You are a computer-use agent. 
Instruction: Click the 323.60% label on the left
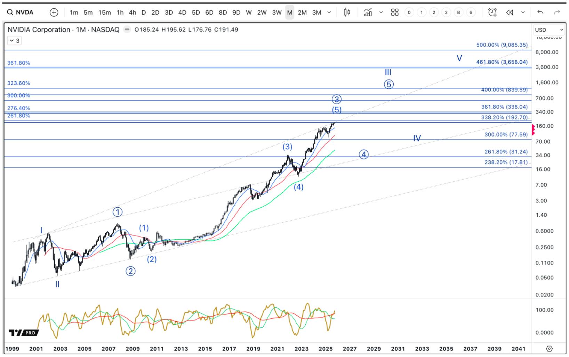click(x=19, y=83)
